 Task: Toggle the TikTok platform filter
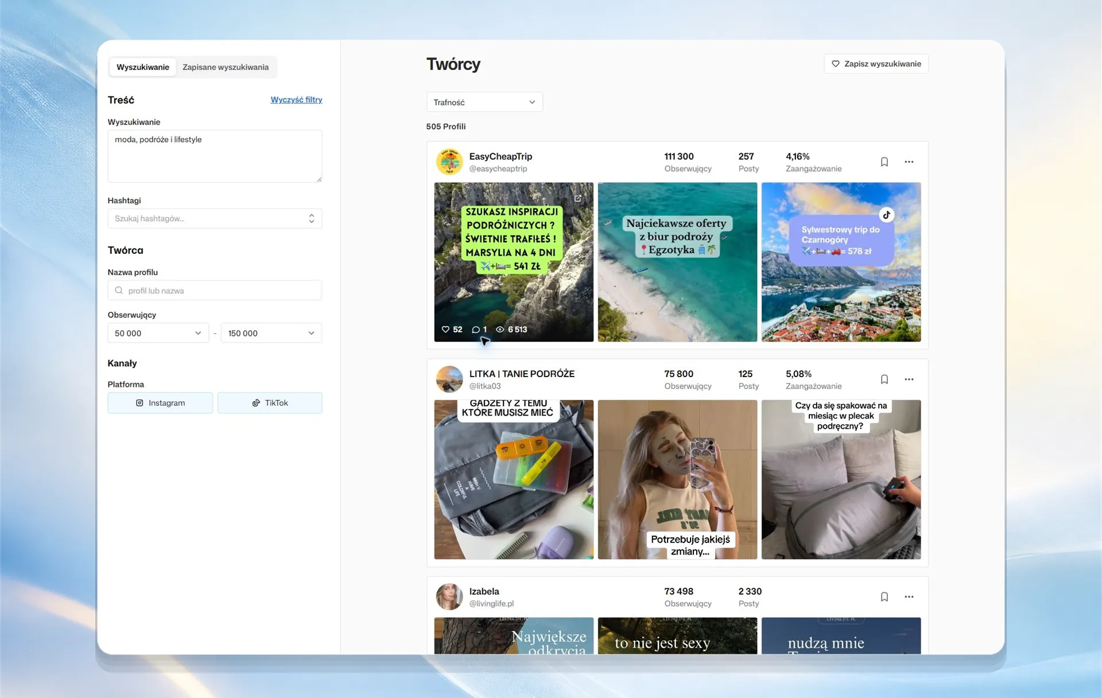[270, 403]
